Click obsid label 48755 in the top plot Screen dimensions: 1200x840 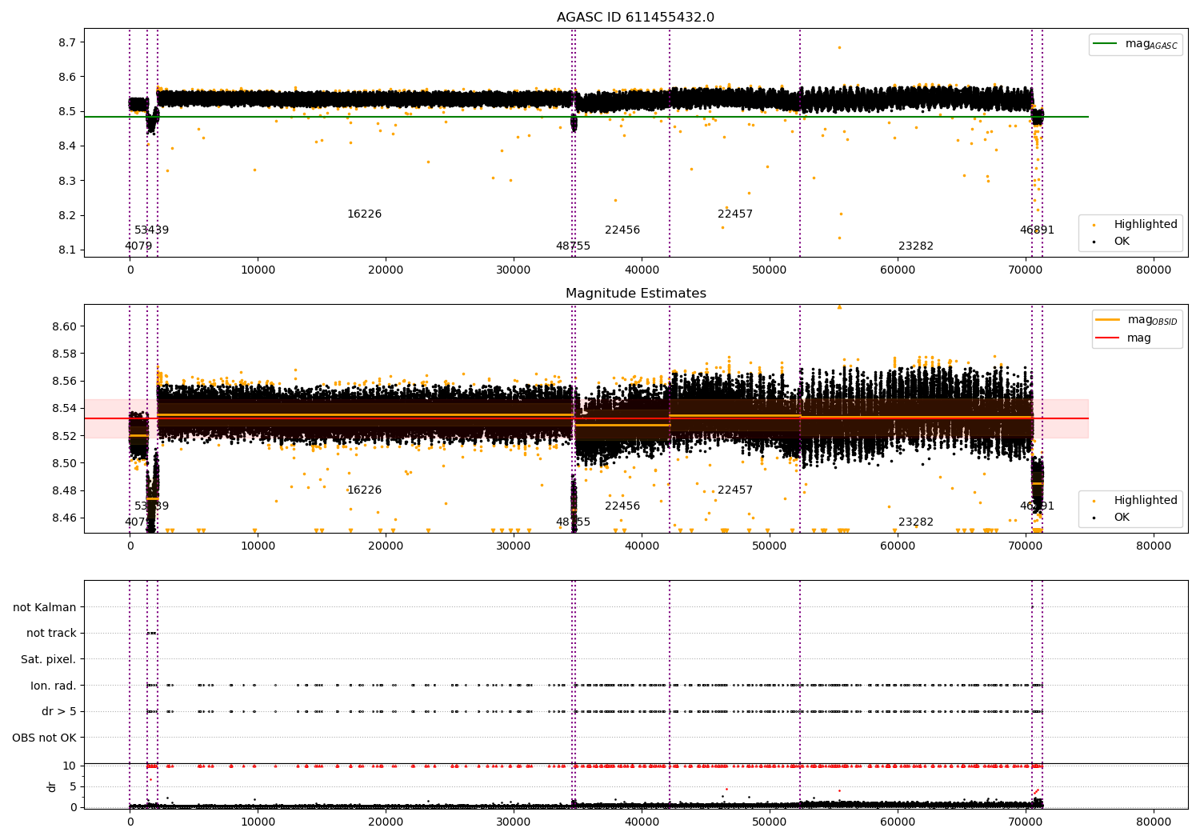pyautogui.click(x=573, y=246)
